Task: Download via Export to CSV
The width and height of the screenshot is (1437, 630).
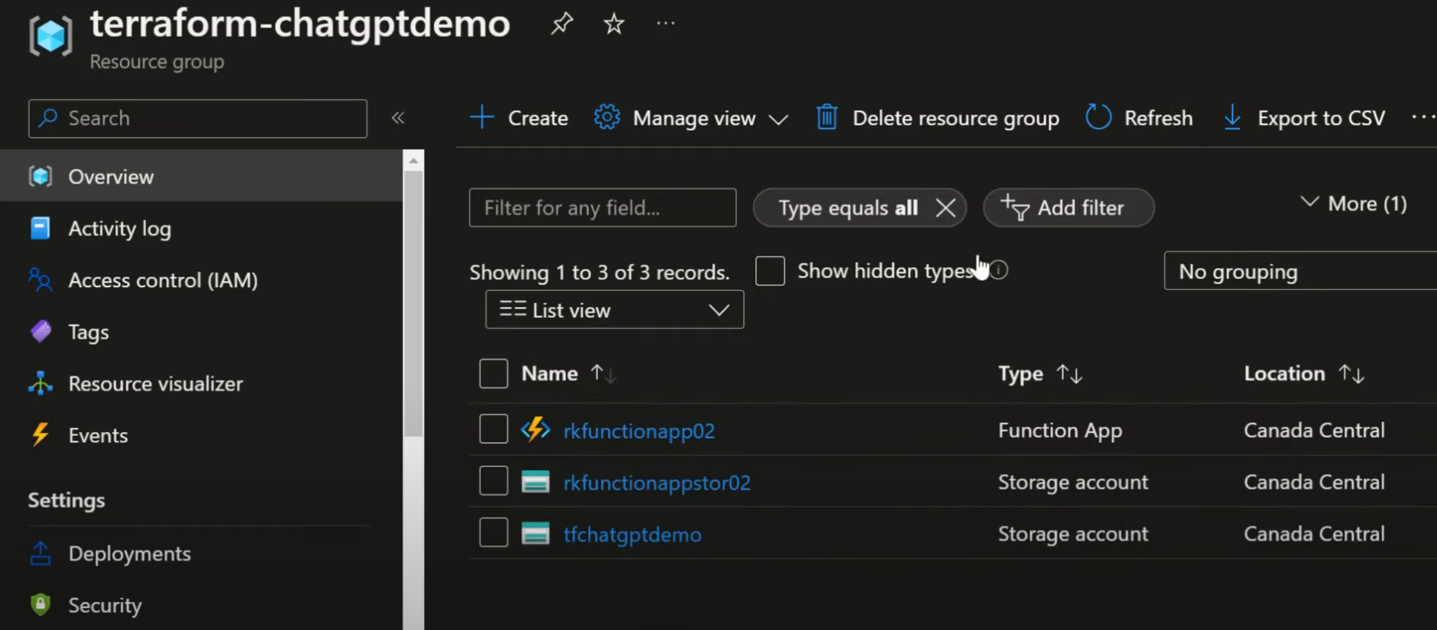Action: [x=1304, y=118]
